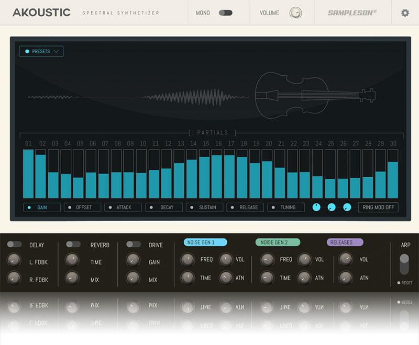
Task: Flip the ARP vertical switch
Action: (x=404, y=264)
